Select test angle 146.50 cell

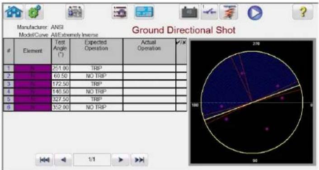[x=61, y=92]
